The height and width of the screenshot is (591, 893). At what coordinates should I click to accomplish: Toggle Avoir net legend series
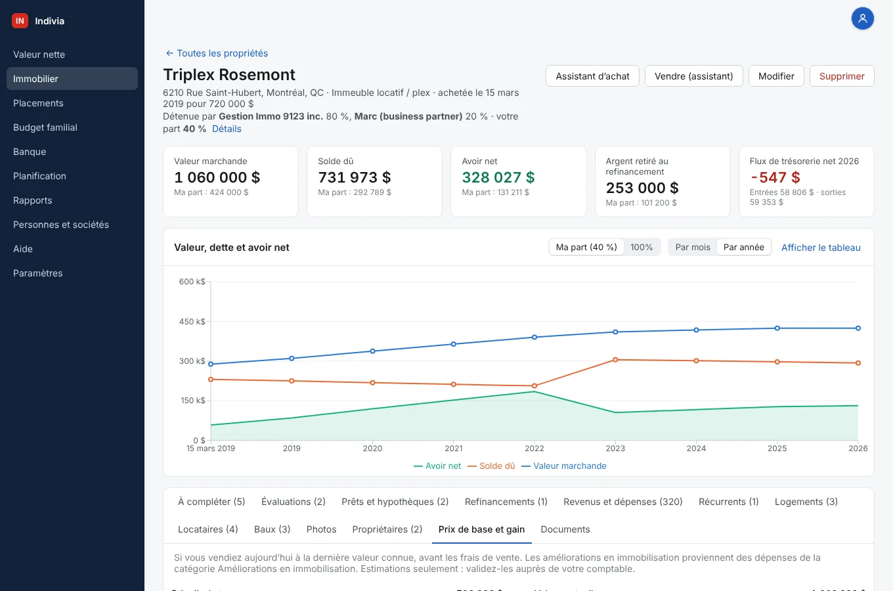click(x=437, y=466)
